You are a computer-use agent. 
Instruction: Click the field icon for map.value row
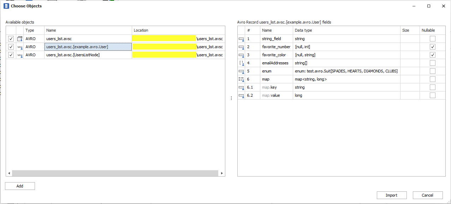pos(242,95)
